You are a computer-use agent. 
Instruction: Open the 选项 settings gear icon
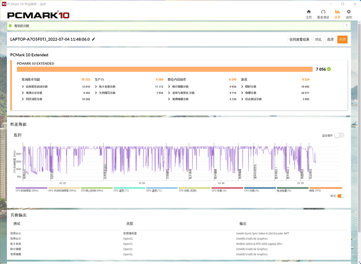pyautogui.click(x=349, y=12)
